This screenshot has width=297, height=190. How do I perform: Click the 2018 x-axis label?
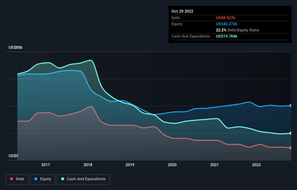[88, 165]
